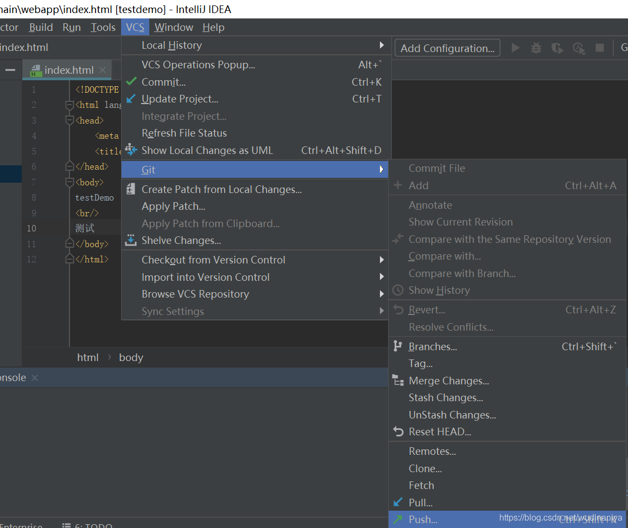Click the Stop square icon
This screenshot has height=528, width=628.
(600, 48)
